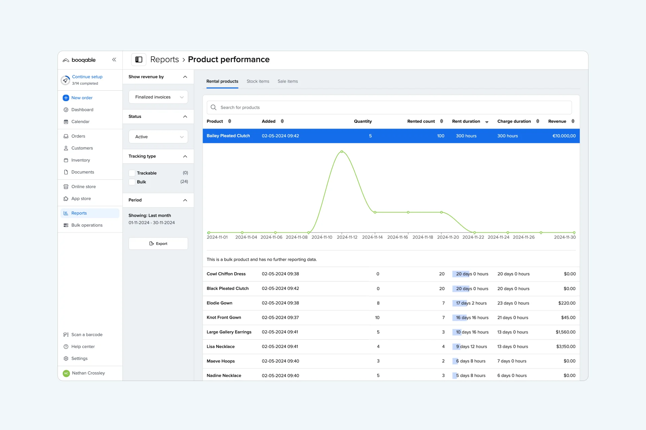Click the chart peak data point
The image size is (646, 430).
click(342, 152)
